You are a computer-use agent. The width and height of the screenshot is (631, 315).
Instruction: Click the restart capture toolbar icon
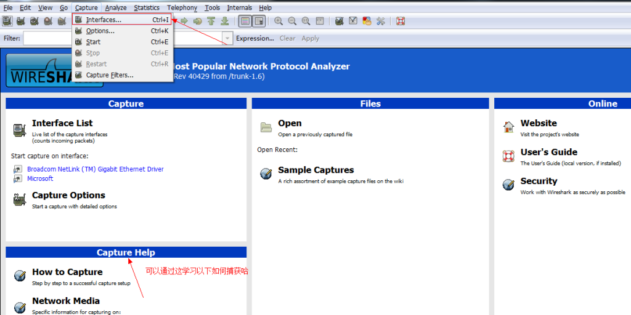click(62, 21)
